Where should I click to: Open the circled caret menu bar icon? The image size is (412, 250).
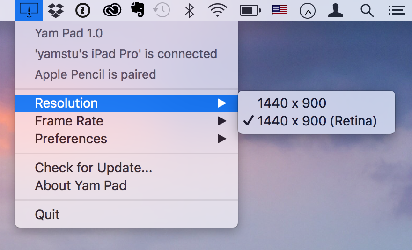click(308, 11)
